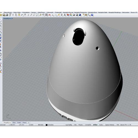Image resolution: width=138 pixels, height=138 pixels.
Task: Activate the Zoom window tool
Action: pyautogui.click(x=34, y=15)
